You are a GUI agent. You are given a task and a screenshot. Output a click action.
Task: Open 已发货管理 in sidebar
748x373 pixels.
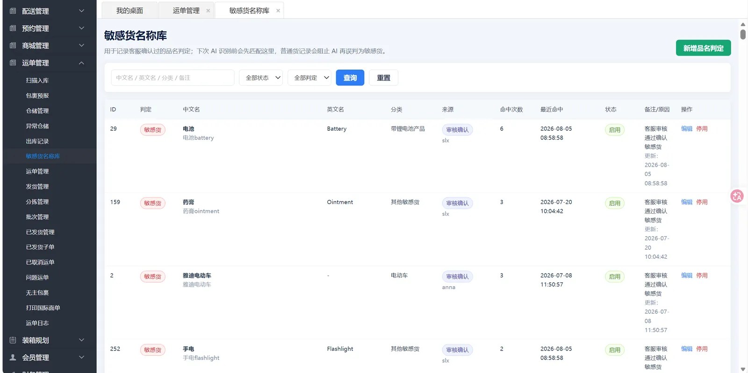click(x=40, y=232)
